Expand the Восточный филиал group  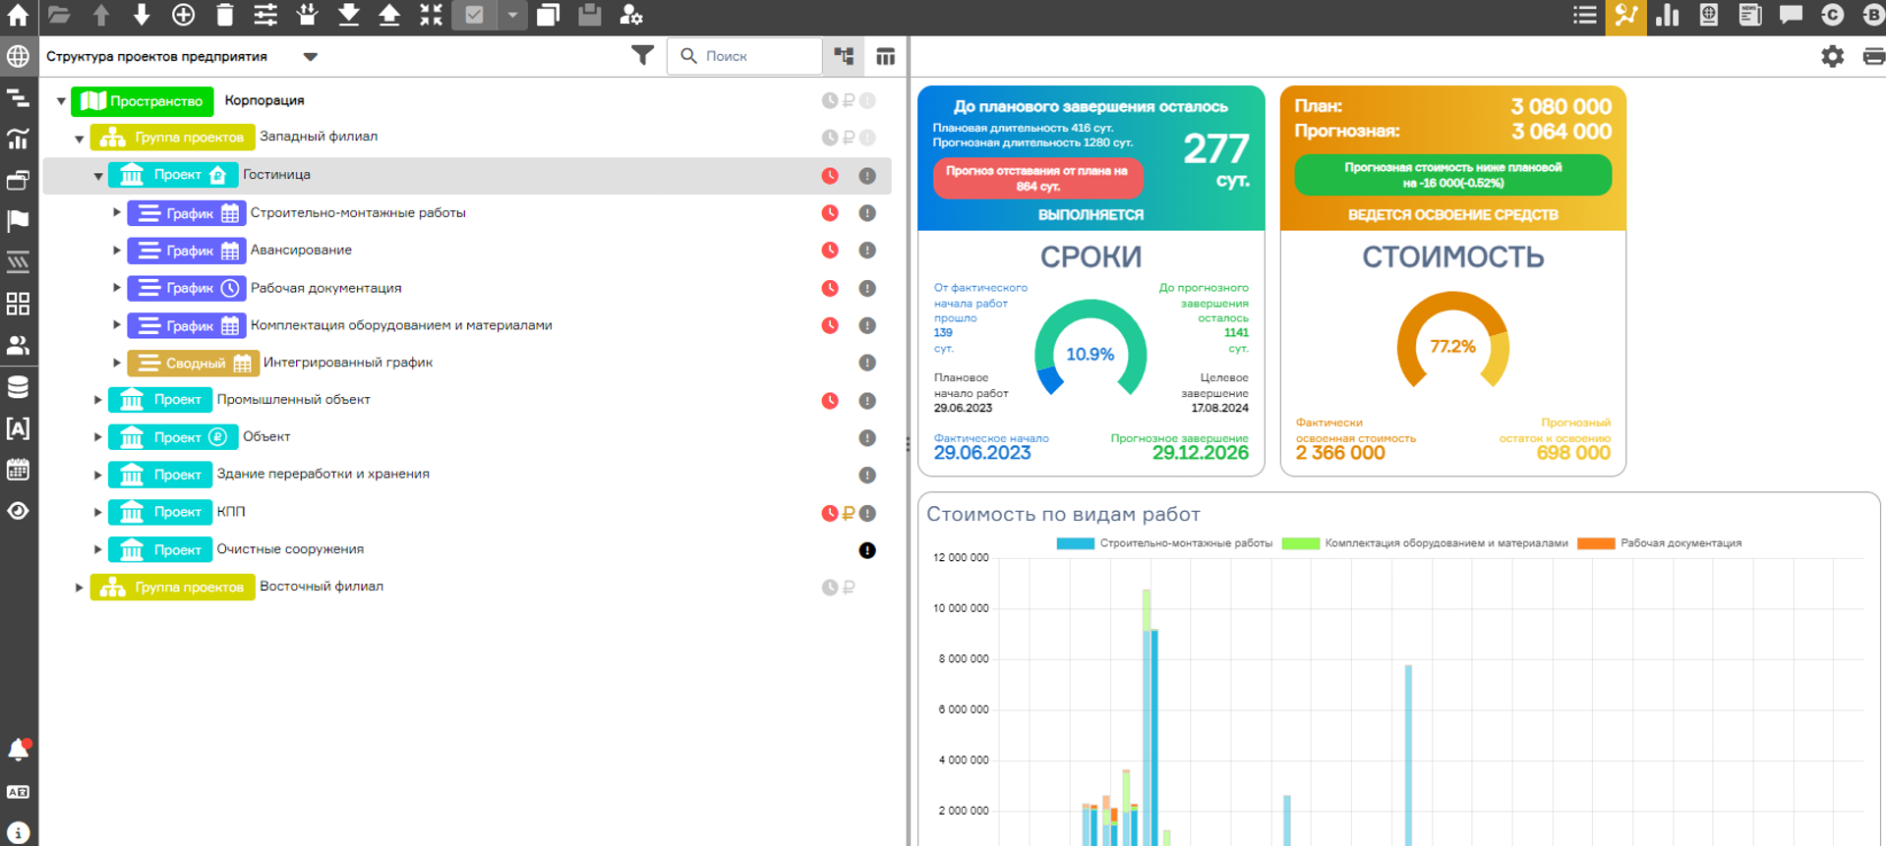(80, 588)
